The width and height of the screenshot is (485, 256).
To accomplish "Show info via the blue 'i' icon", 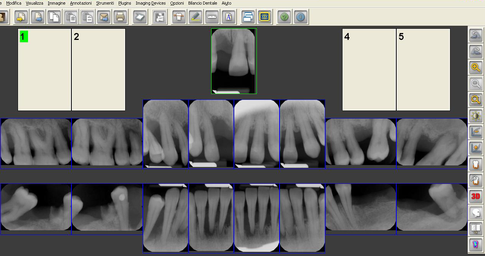I will [x=301, y=17].
